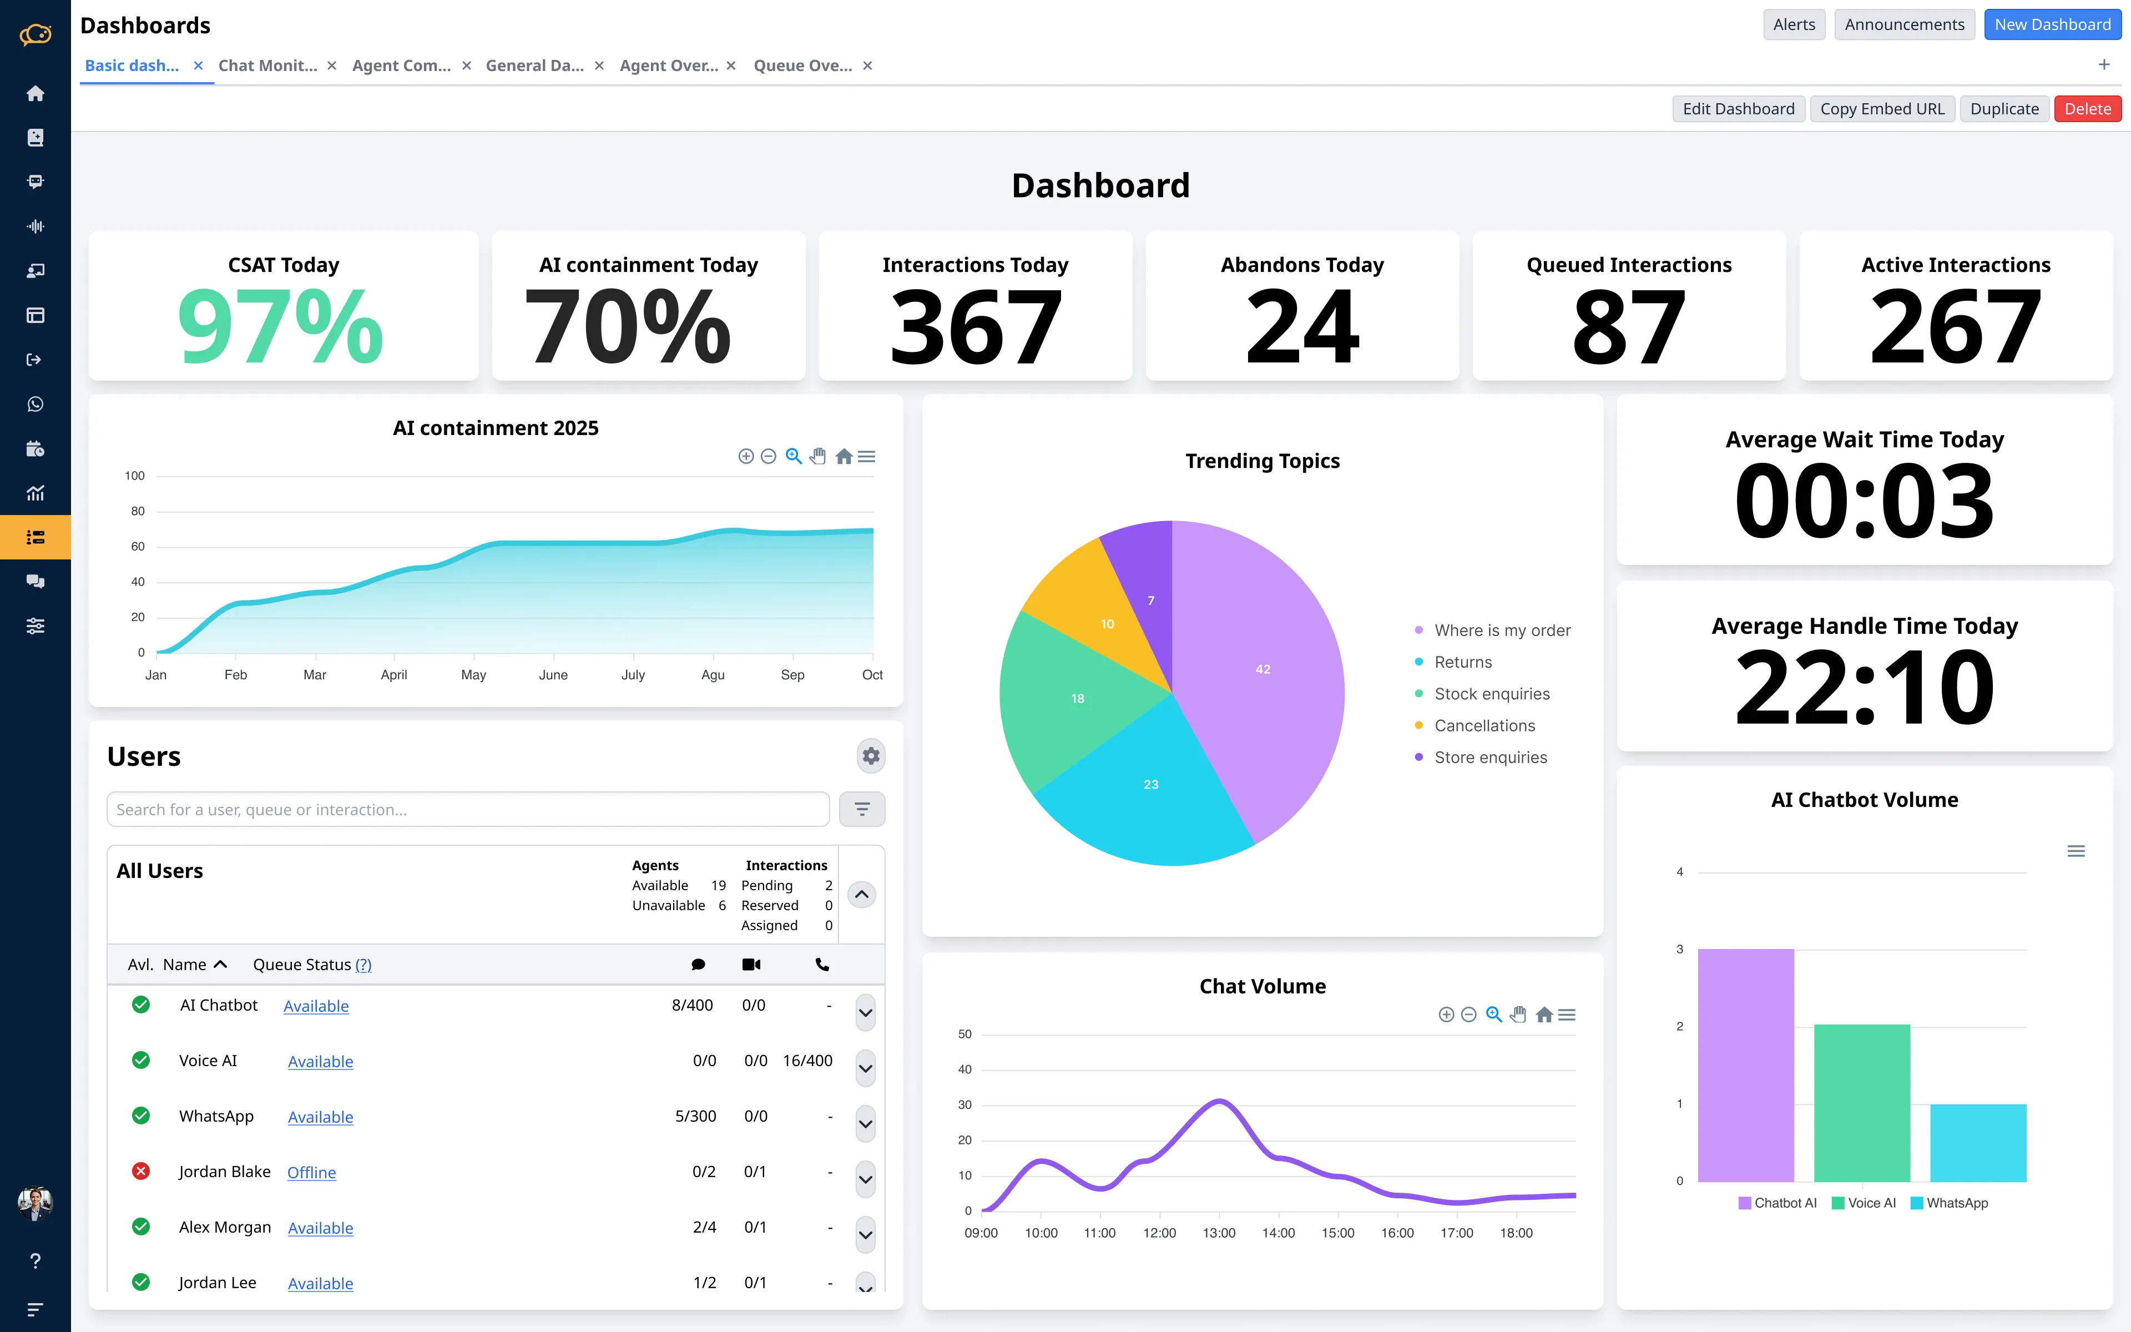Expand Alex Morgan's row chevron
The height and width of the screenshot is (1332, 2131).
pyautogui.click(x=865, y=1235)
